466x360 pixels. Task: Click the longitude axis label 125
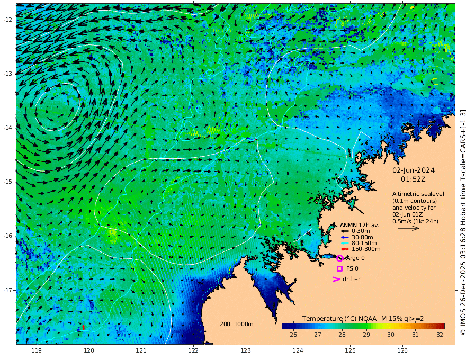pos(350,351)
